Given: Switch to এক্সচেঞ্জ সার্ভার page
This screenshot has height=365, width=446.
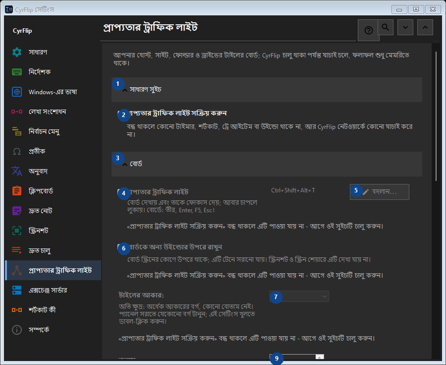Looking at the screenshot, I should (x=53, y=290).
